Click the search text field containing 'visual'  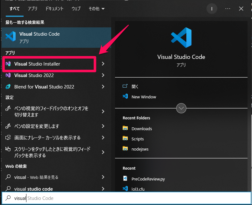click(126, 198)
